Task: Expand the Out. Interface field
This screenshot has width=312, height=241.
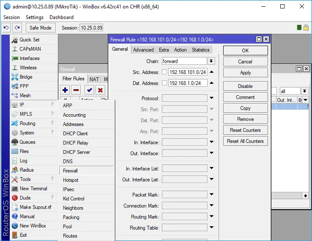Action: 211,153
